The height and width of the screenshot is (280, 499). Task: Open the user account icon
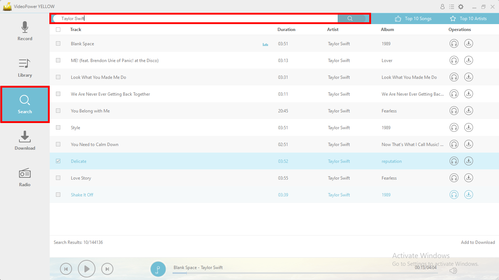[x=442, y=6]
